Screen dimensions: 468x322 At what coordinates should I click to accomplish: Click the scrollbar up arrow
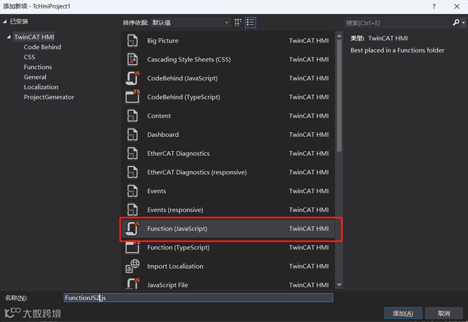(x=339, y=36)
